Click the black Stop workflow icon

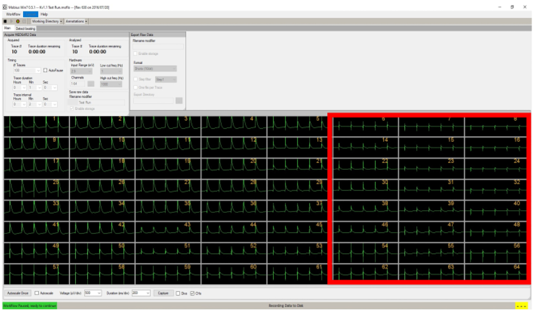pyautogui.click(x=5, y=21)
